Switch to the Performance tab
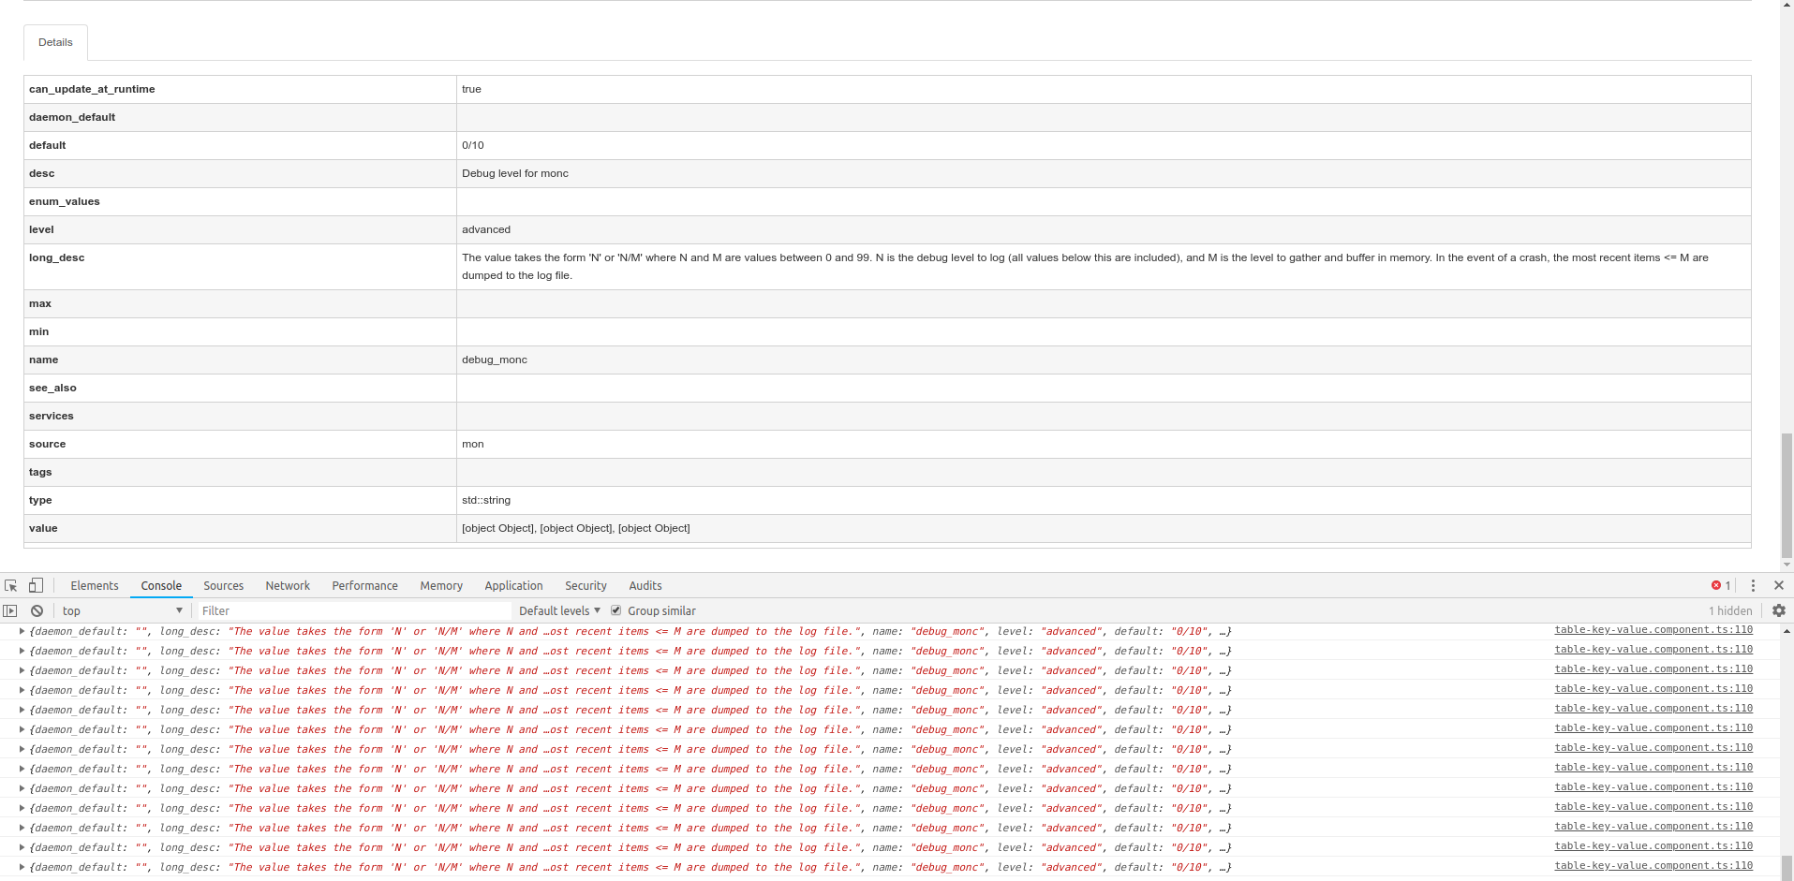Viewport: 1794px width, 881px height. click(364, 585)
